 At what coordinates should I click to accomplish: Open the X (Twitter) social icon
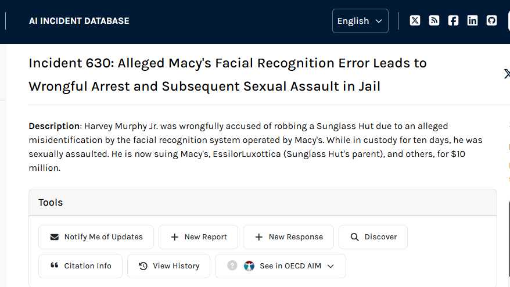415,21
